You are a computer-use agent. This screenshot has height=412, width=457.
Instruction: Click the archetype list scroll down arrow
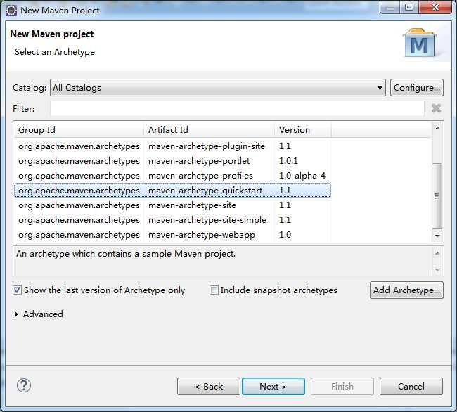tap(437, 236)
